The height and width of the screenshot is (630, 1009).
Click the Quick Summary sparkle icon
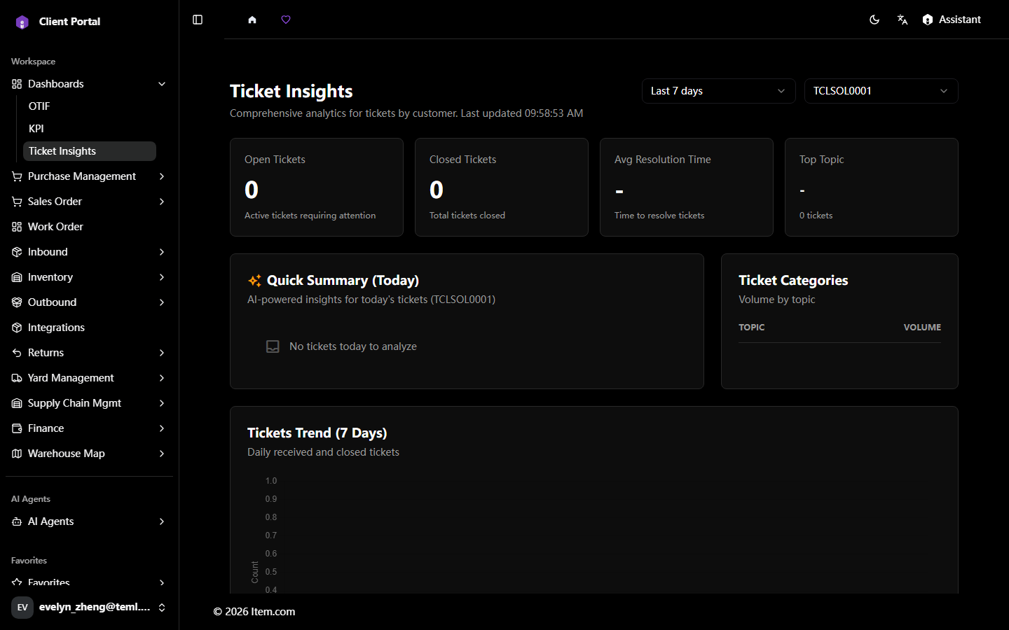point(254,281)
